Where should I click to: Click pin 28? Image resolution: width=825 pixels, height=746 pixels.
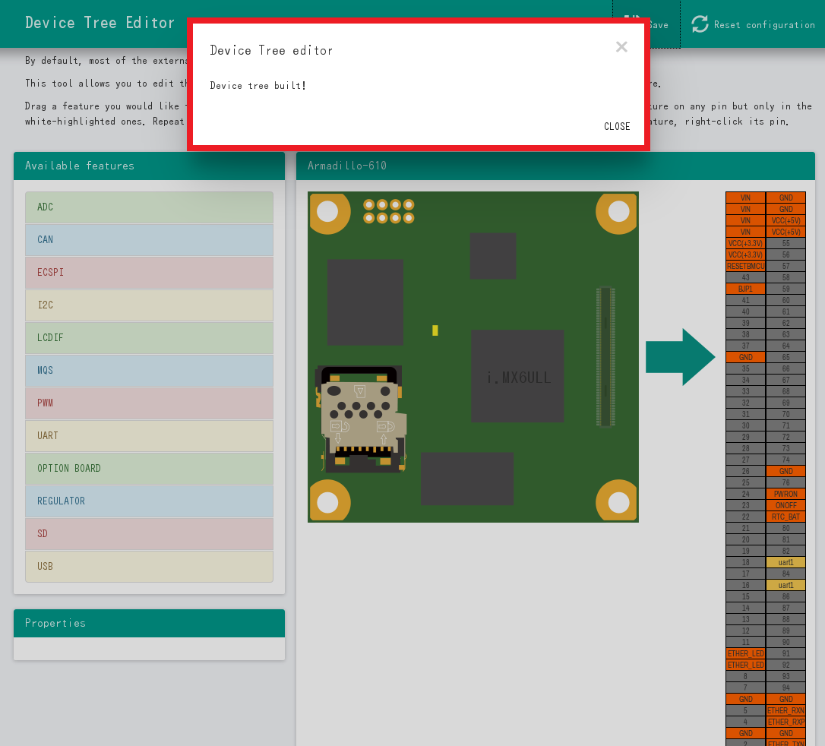click(x=745, y=449)
